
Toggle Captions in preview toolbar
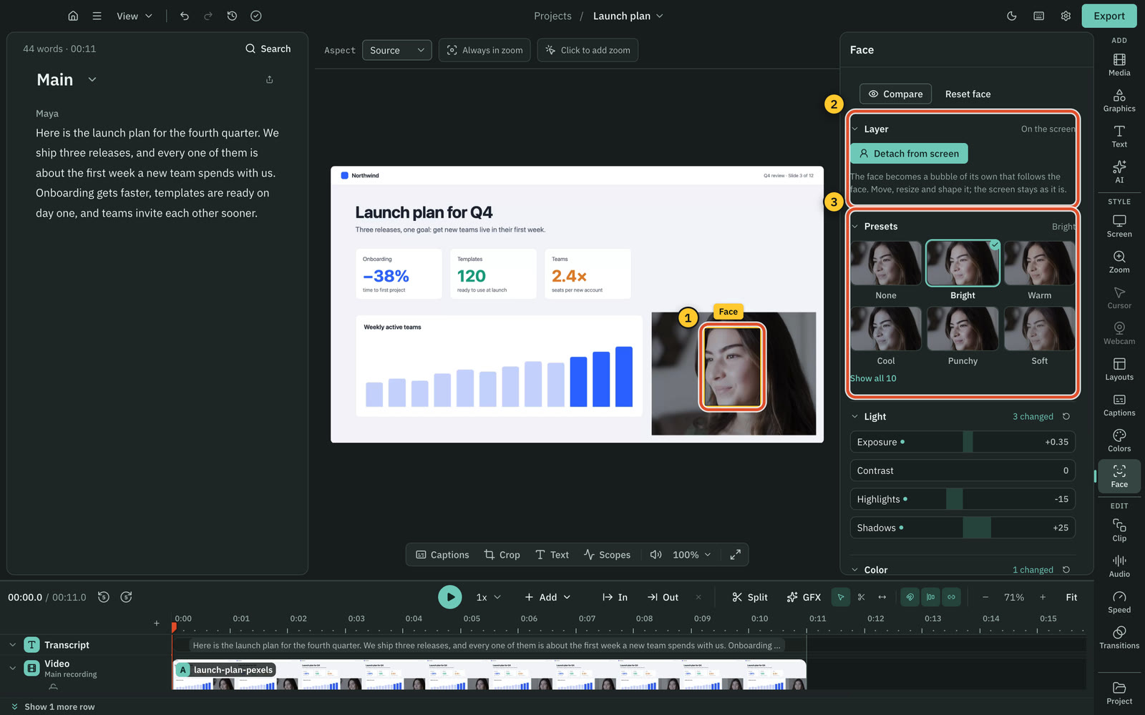[x=442, y=555]
